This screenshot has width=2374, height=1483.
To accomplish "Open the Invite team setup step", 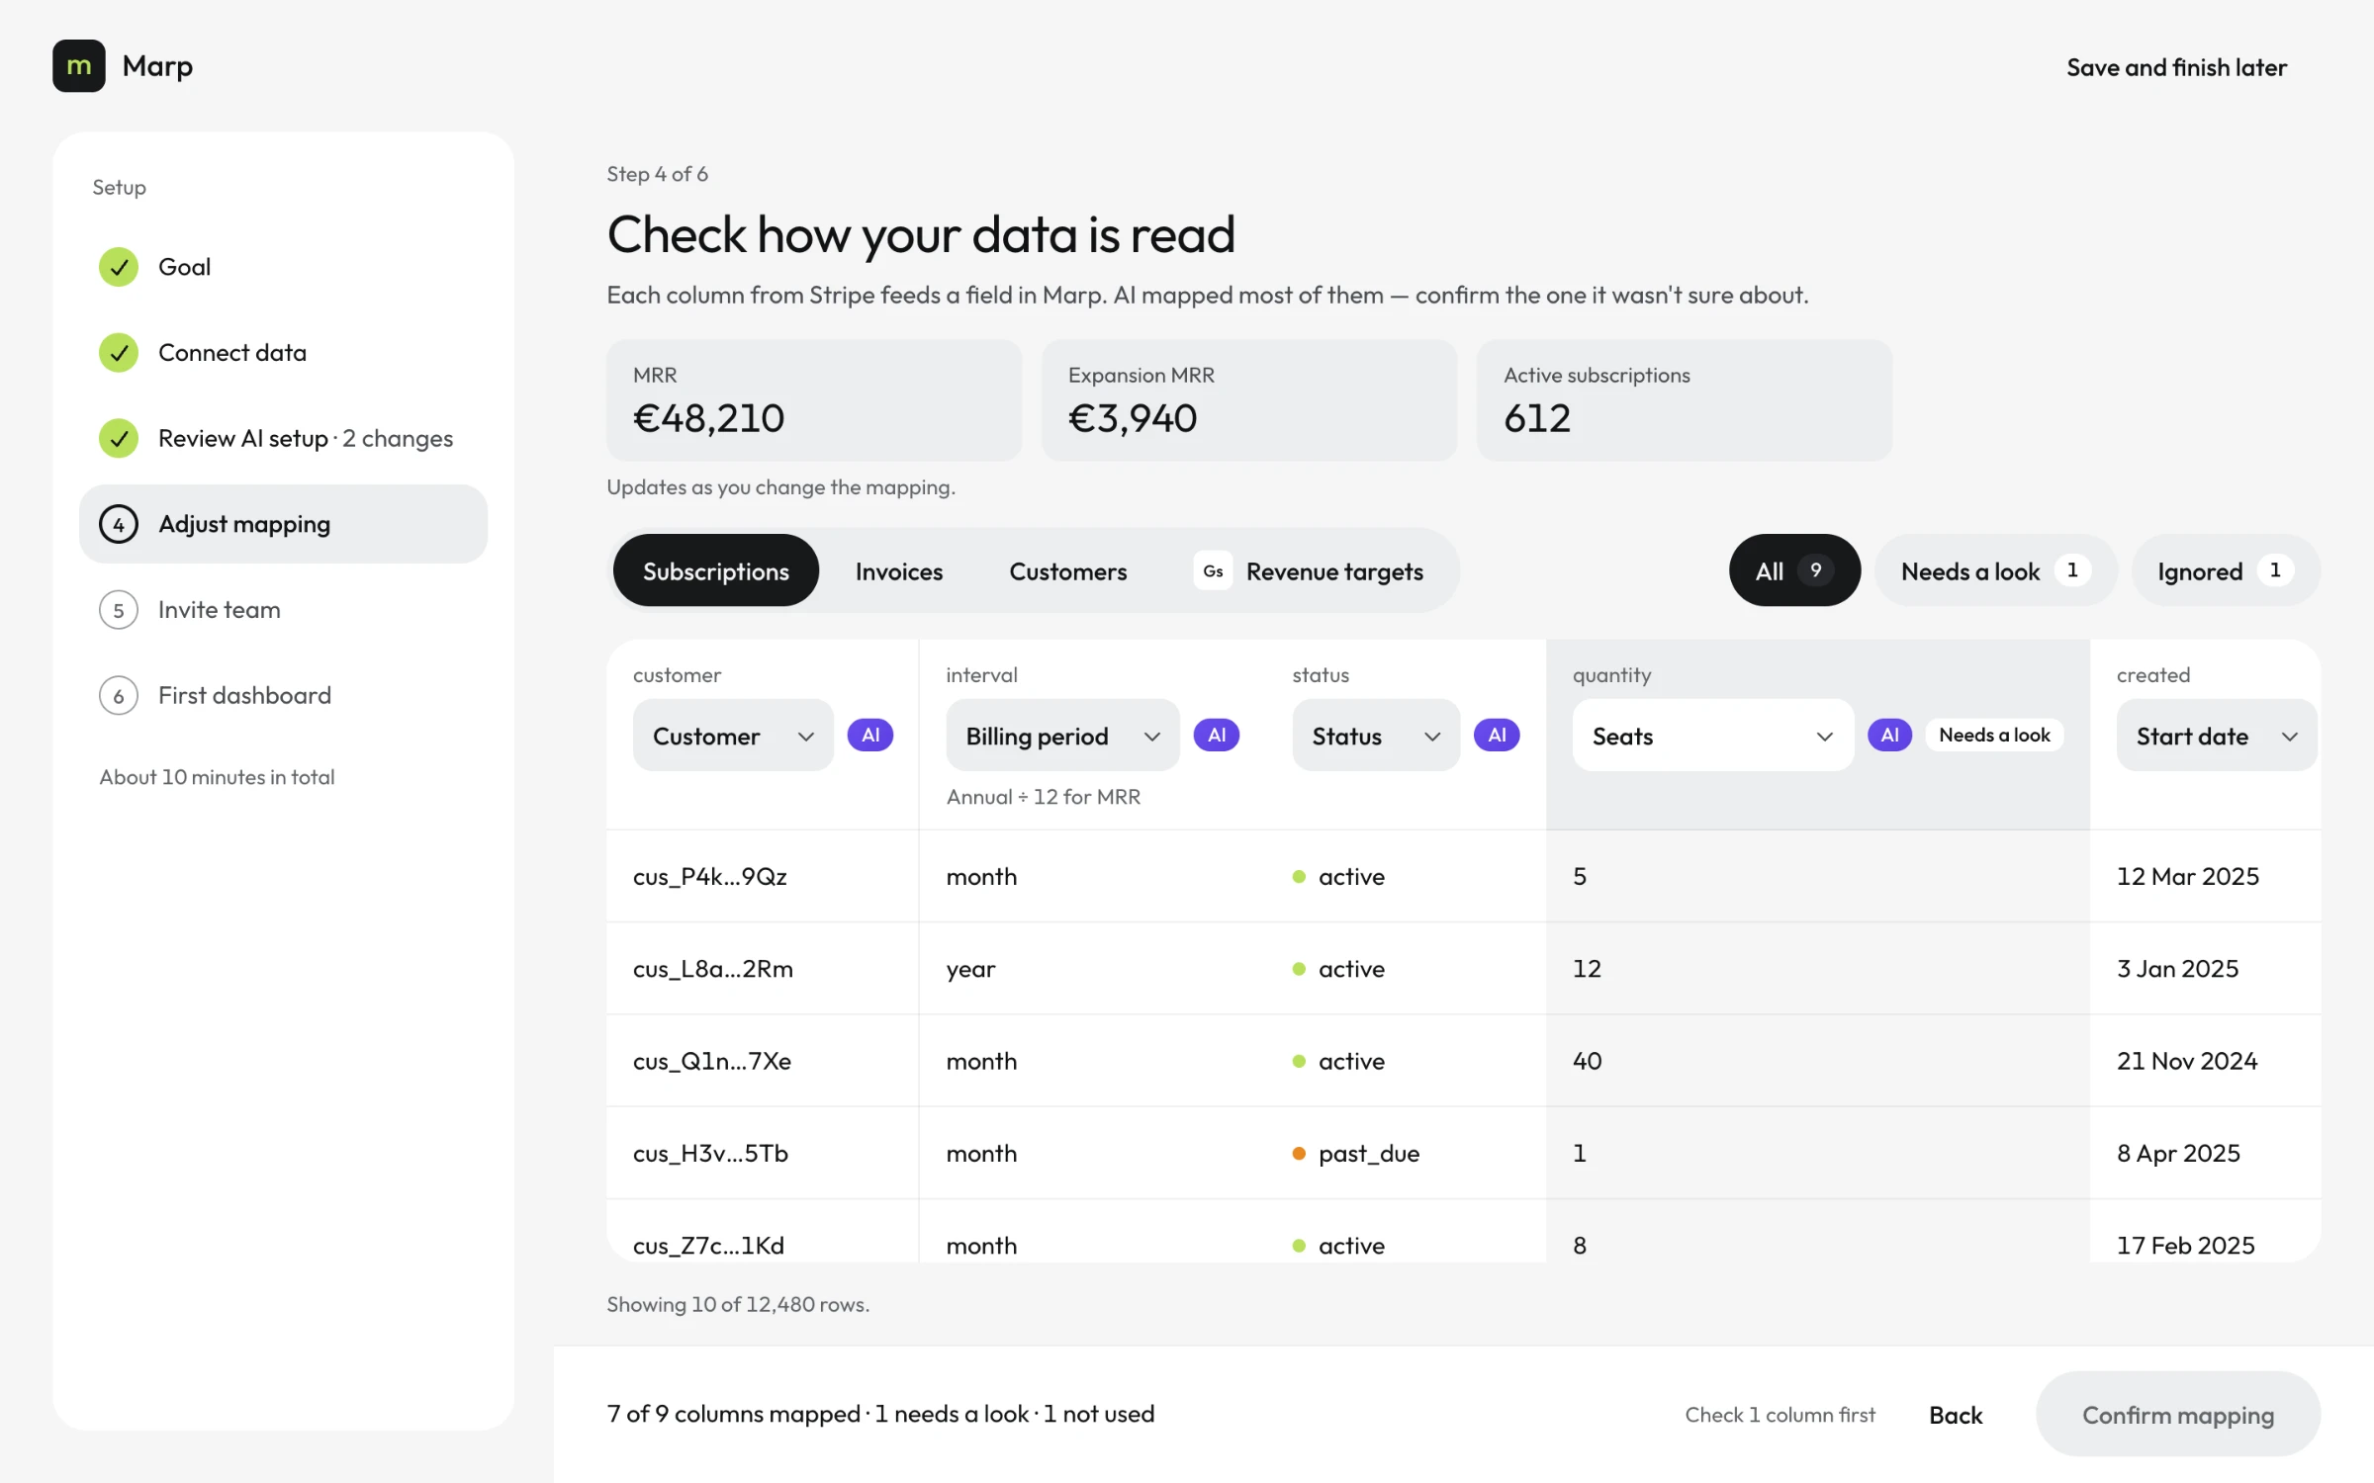I will pos(283,610).
